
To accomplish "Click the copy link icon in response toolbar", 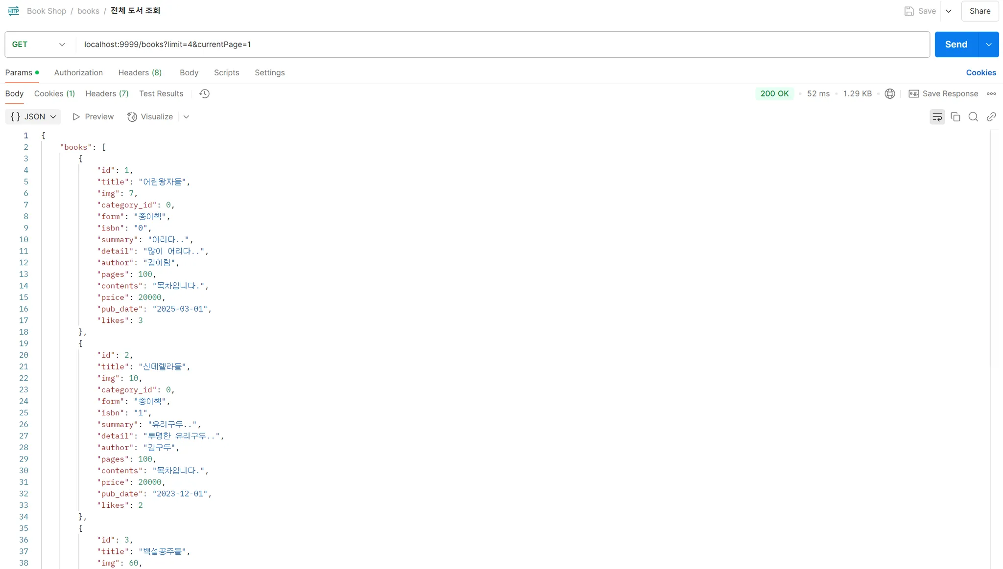I will point(991,116).
